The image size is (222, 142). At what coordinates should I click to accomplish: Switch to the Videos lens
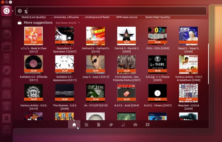pyautogui.click(x=148, y=125)
